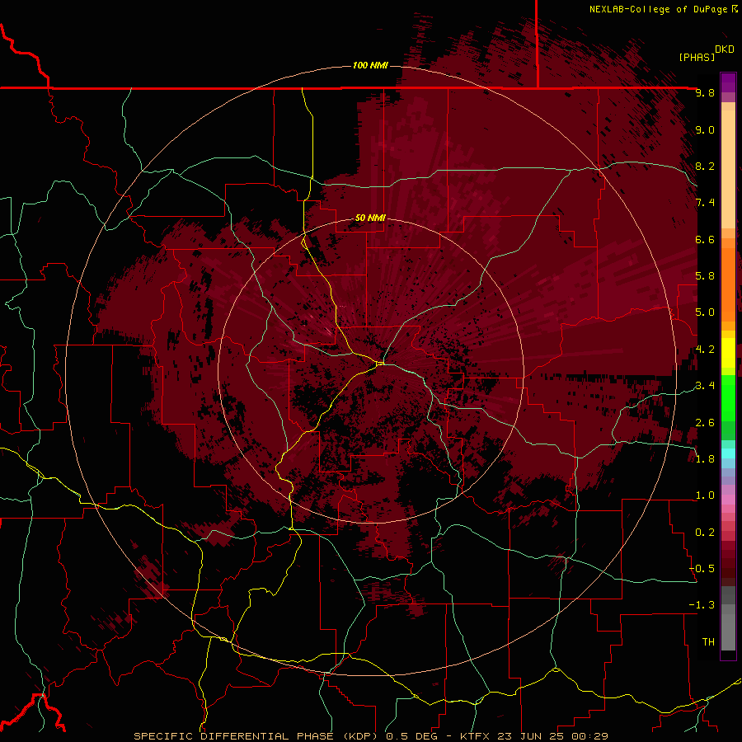Click the DKD product label above color bar
Image resolution: width=742 pixels, height=742 pixels.
[x=725, y=49]
